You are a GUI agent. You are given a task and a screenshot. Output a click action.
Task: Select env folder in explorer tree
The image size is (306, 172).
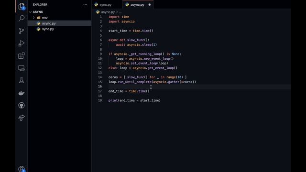pos(59,18)
